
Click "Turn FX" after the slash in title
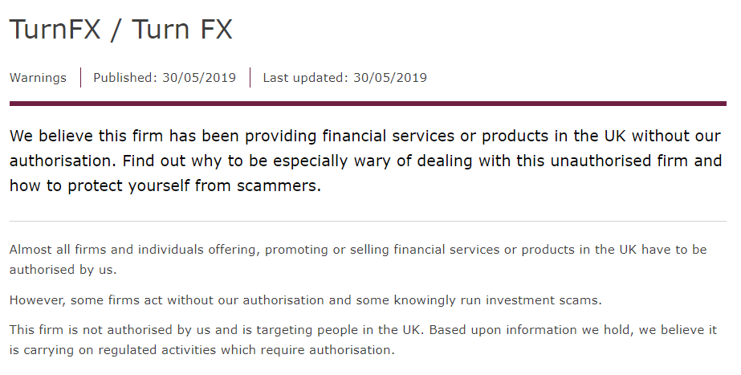tap(182, 29)
